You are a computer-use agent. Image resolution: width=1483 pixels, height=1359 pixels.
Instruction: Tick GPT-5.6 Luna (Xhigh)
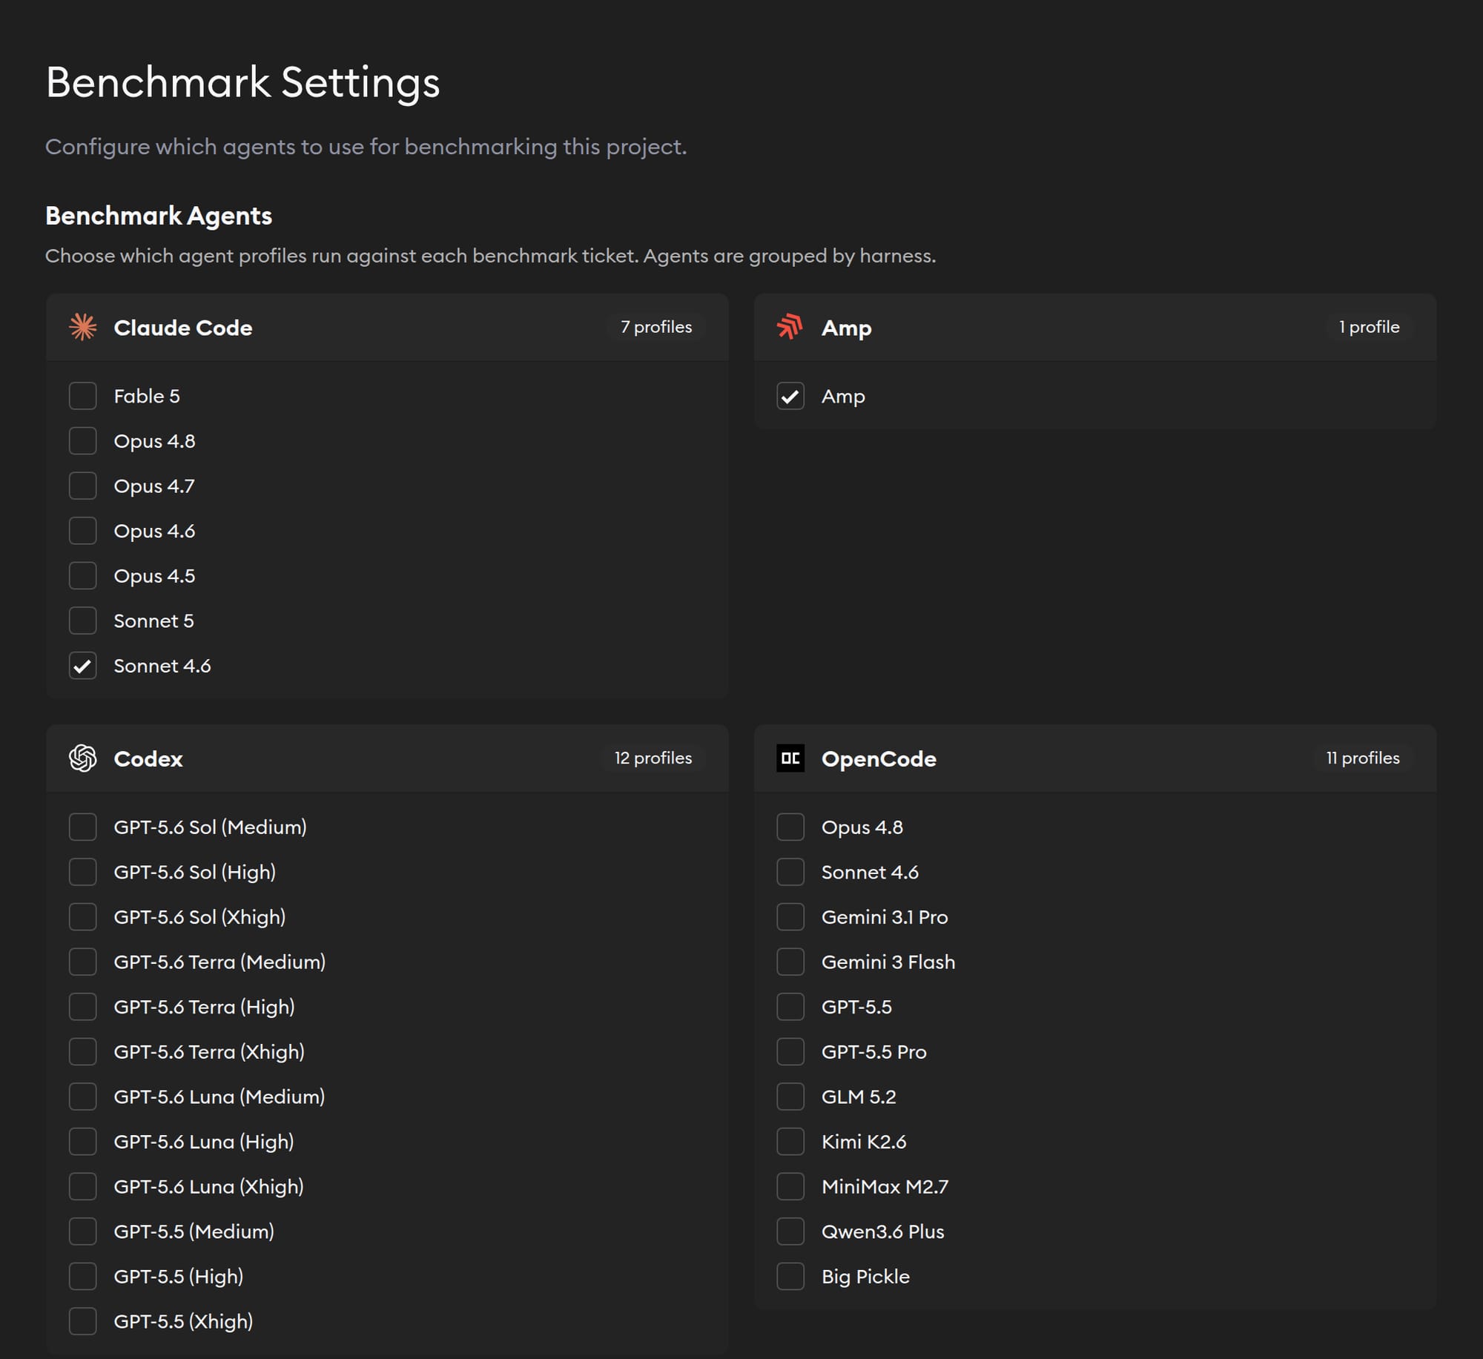pyautogui.click(x=83, y=1186)
